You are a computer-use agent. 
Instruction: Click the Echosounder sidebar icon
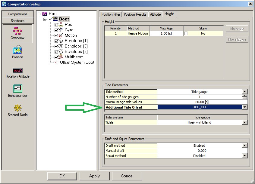pos(17,89)
